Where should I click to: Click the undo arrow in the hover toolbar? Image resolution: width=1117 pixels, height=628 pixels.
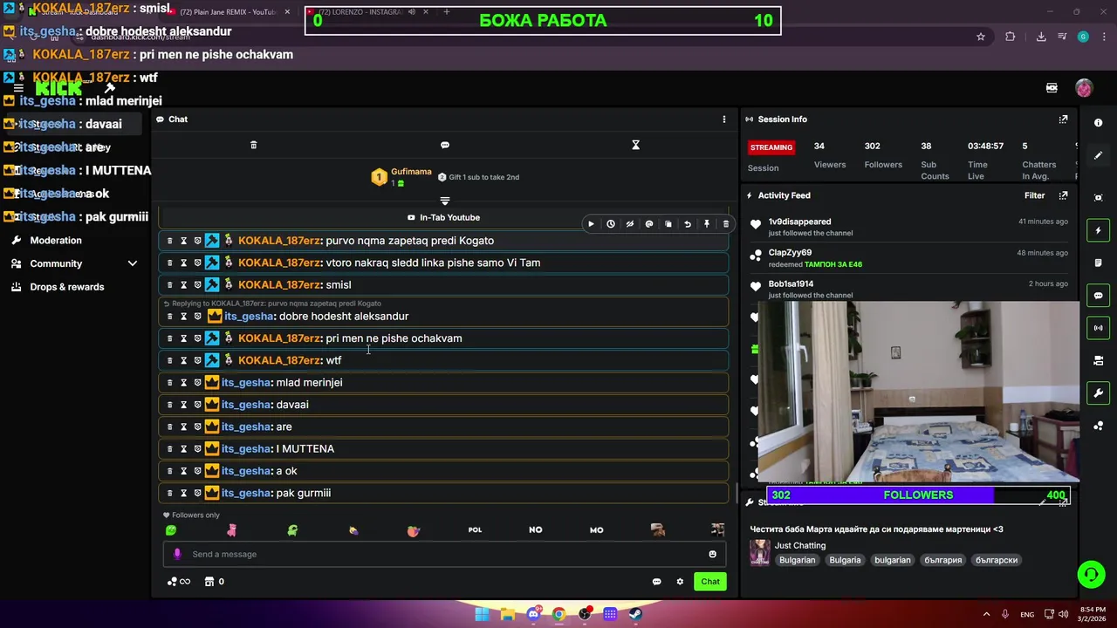[688, 224]
